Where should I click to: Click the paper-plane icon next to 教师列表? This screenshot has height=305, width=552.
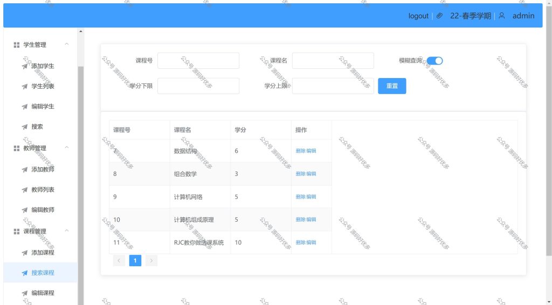25,190
